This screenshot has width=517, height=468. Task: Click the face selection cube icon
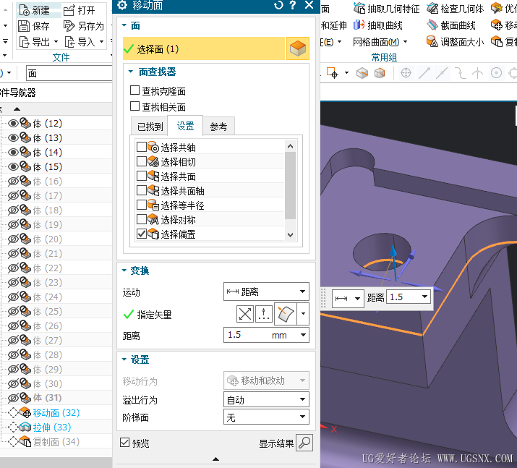(x=297, y=48)
